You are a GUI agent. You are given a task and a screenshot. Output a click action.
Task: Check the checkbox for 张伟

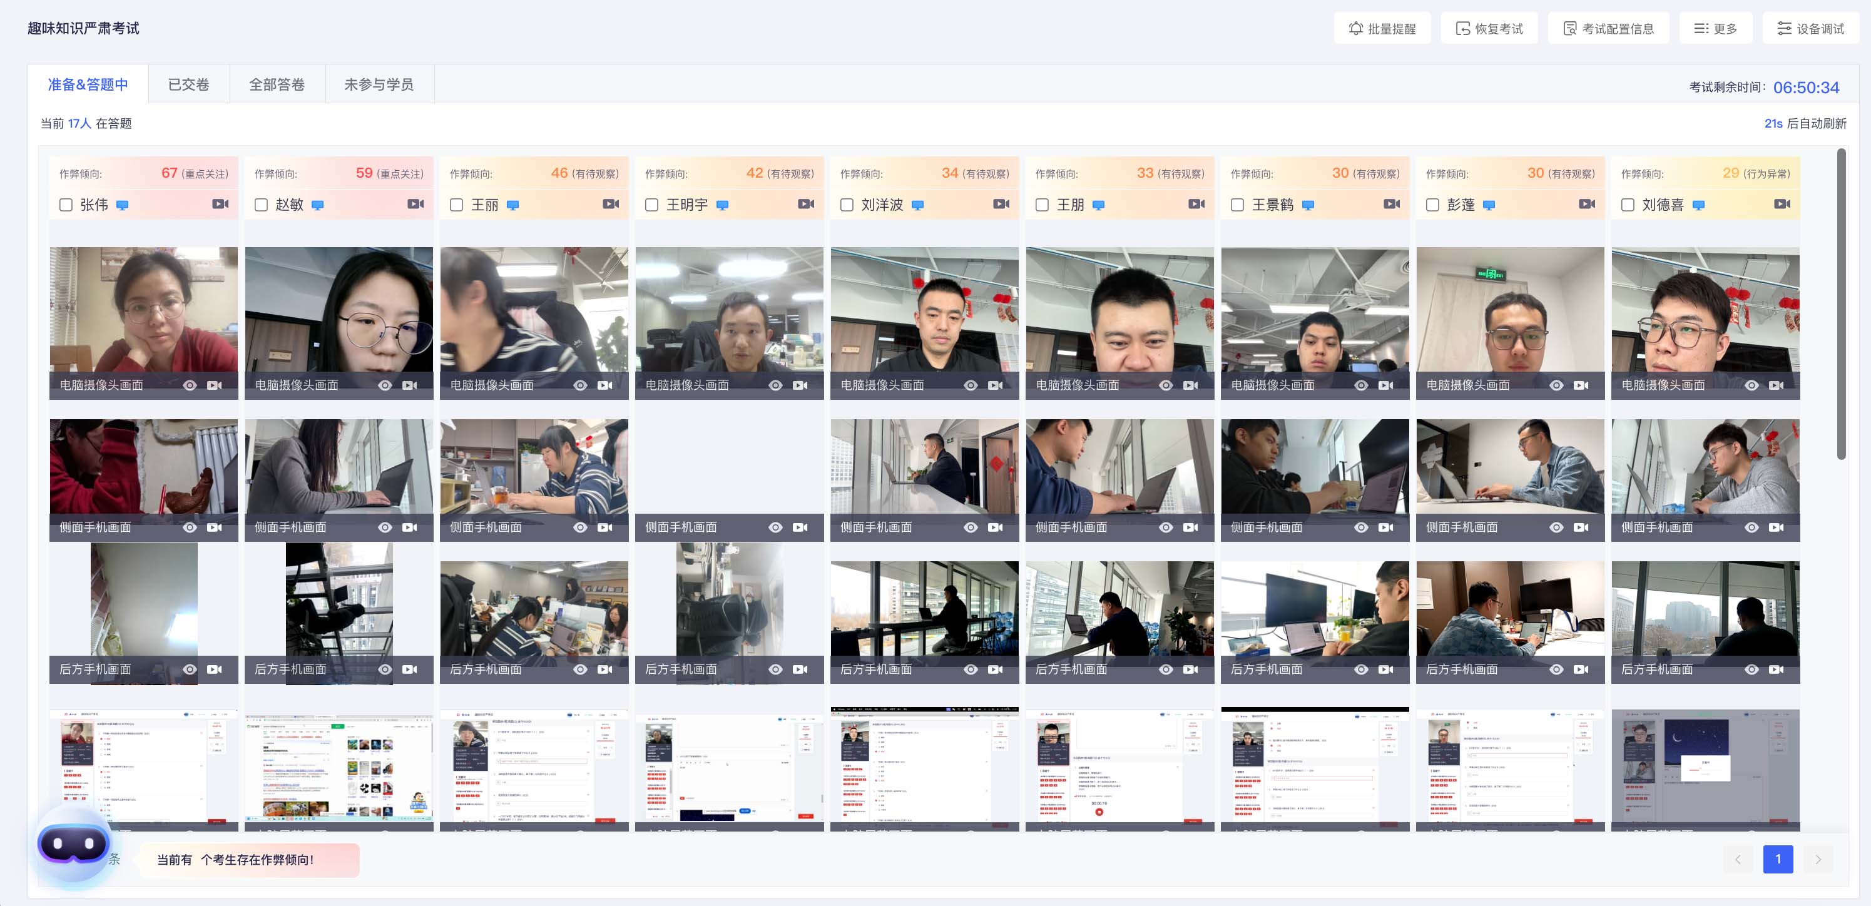[x=66, y=205]
